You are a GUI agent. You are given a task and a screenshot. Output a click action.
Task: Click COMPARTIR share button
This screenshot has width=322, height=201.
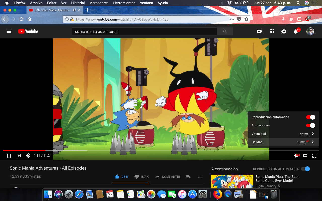pyautogui.click(x=168, y=177)
